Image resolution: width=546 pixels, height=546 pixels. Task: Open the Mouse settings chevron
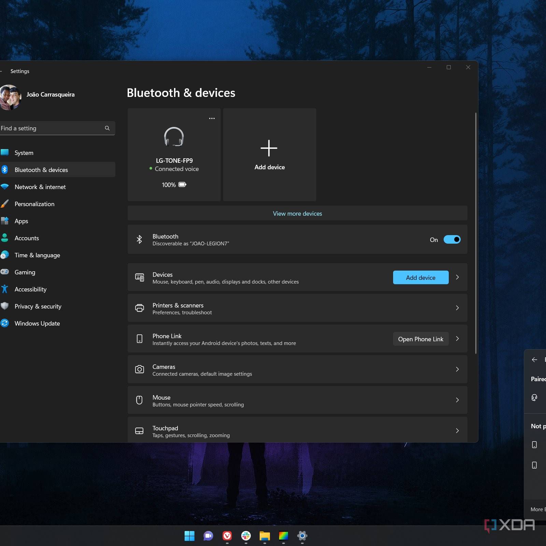pyautogui.click(x=457, y=400)
